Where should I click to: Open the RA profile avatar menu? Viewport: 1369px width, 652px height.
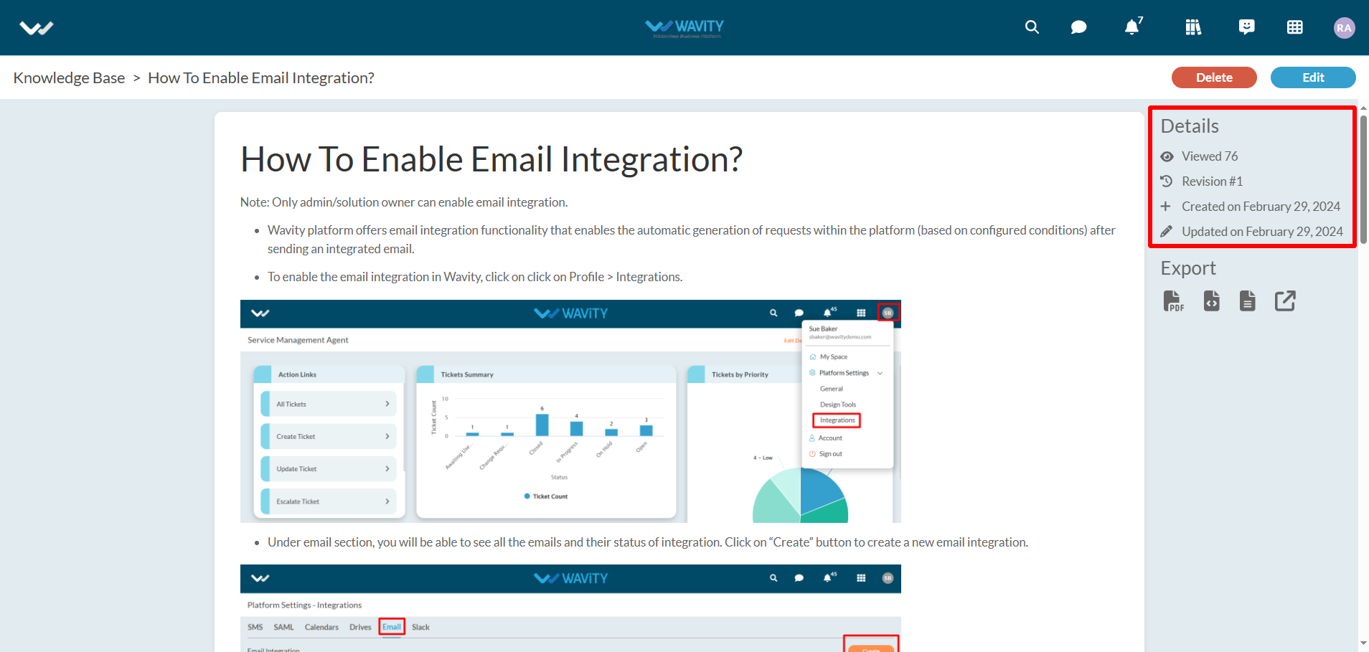[1344, 28]
